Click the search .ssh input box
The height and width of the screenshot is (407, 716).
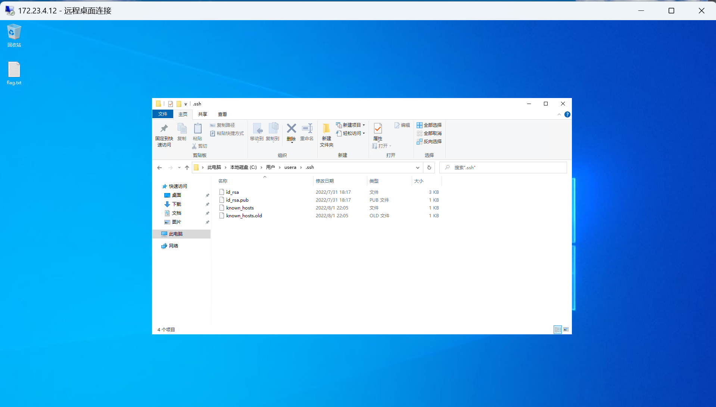(x=503, y=168)
